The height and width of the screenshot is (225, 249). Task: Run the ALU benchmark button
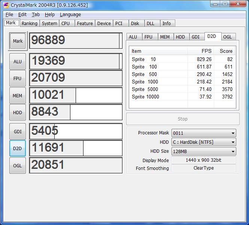tap(18, 61)
